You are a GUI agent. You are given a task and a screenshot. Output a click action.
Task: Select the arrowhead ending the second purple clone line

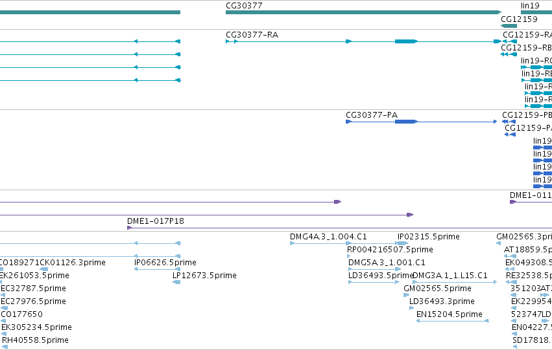(x=410, y=215)
